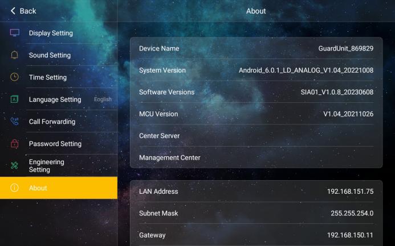Open Language Setting menu entry
The width and height of the screenshot is (395, 246).
tap(59, 99)
